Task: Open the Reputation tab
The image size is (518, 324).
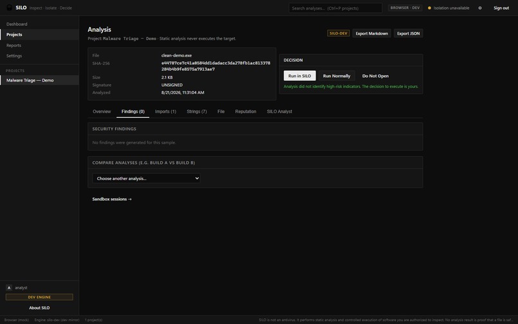Action: point(246,111)
